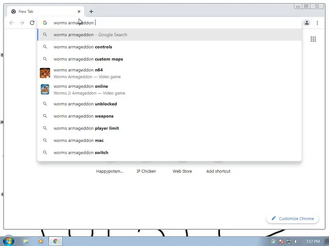Select the New Tab tab
The image size is (329, 246).
pos(46,12)
